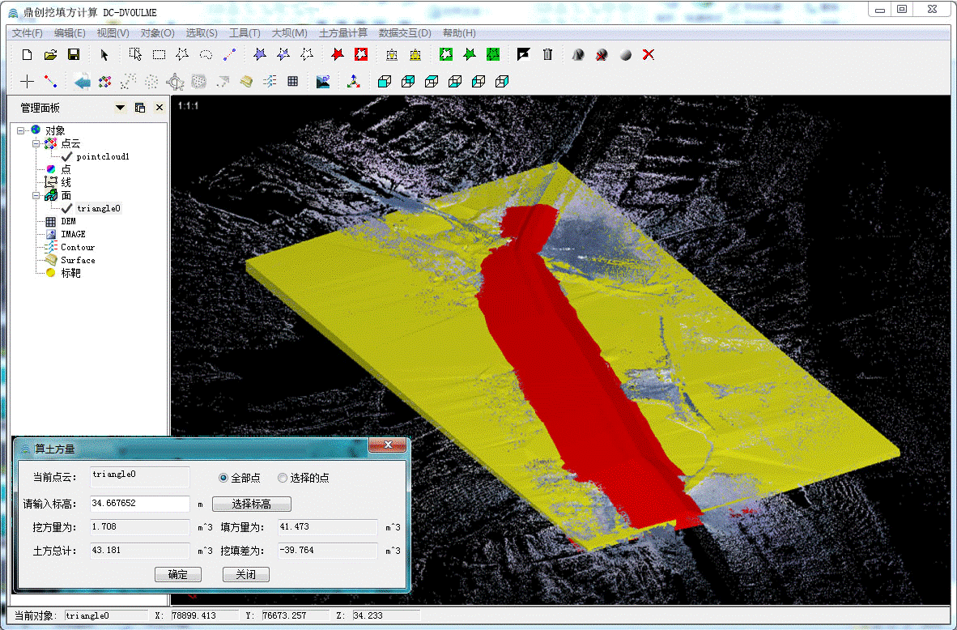Open the 工具(T) menu
957x630 pixels.
(245, 33)
